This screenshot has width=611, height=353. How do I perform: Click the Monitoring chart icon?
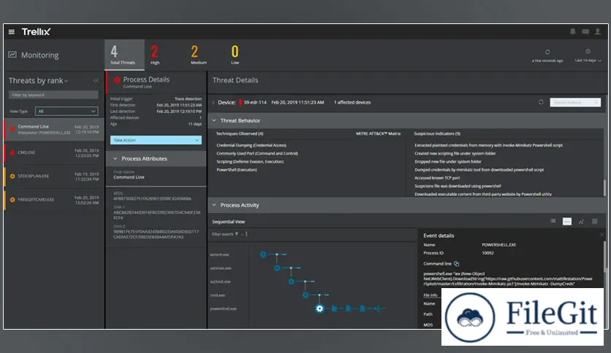12,55
